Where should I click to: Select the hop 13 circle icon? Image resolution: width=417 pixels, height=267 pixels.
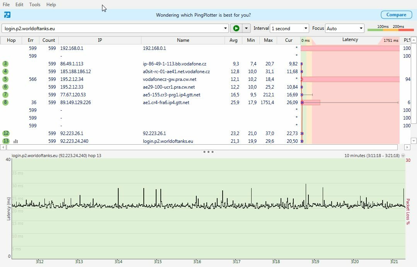6,141
